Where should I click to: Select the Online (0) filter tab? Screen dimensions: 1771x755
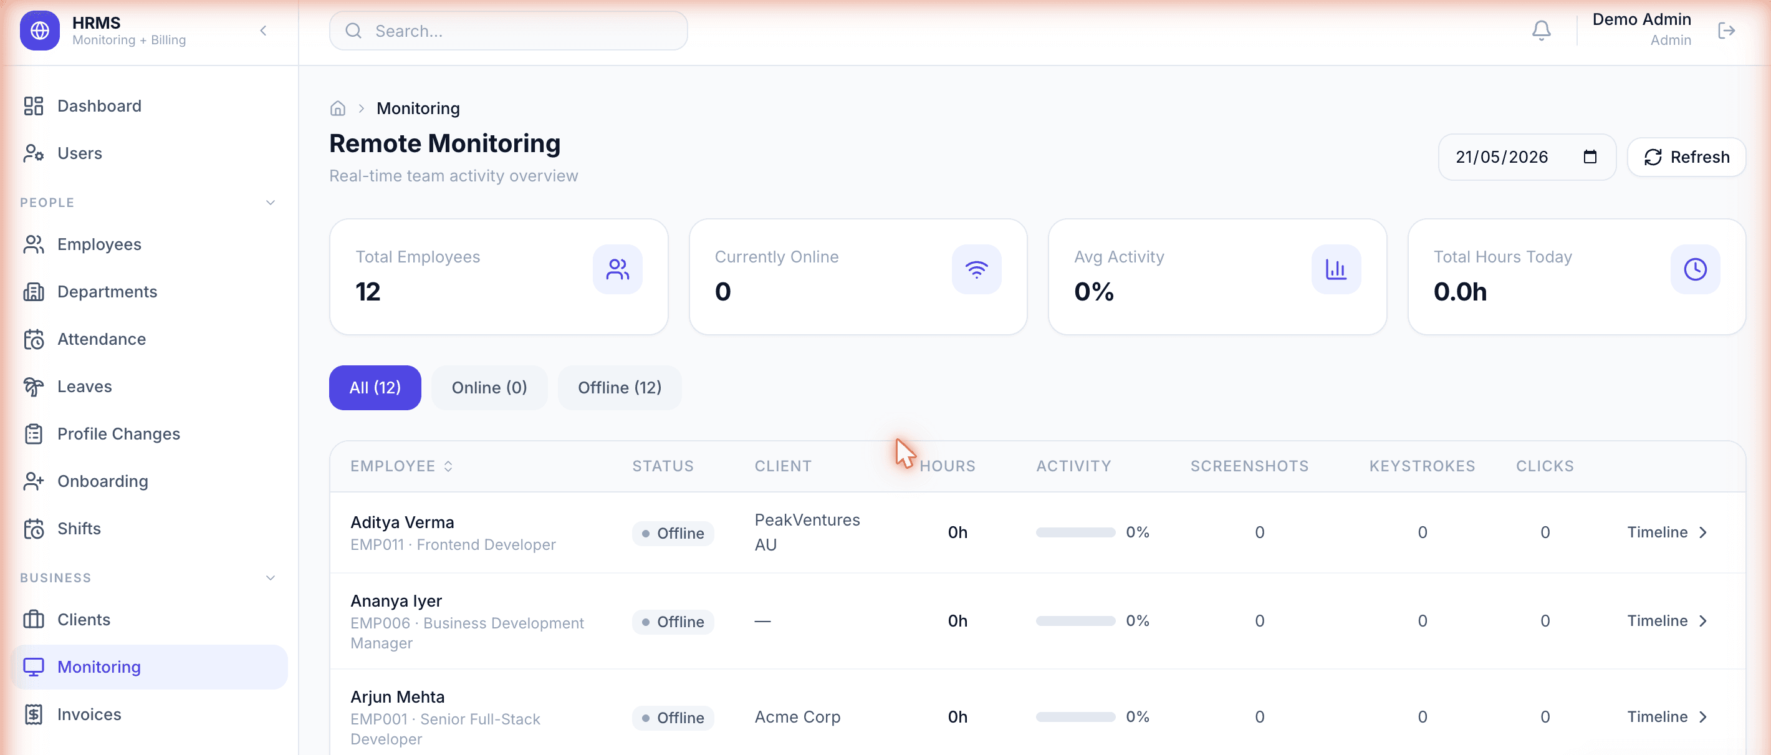pos(489,388)
